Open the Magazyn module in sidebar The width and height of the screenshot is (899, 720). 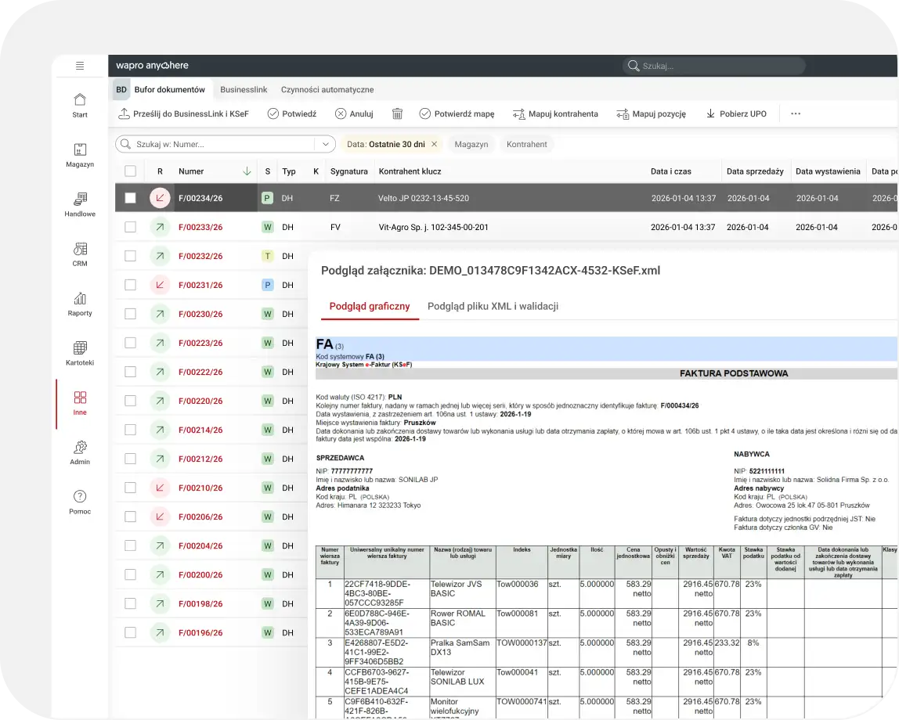coord(80,155)
